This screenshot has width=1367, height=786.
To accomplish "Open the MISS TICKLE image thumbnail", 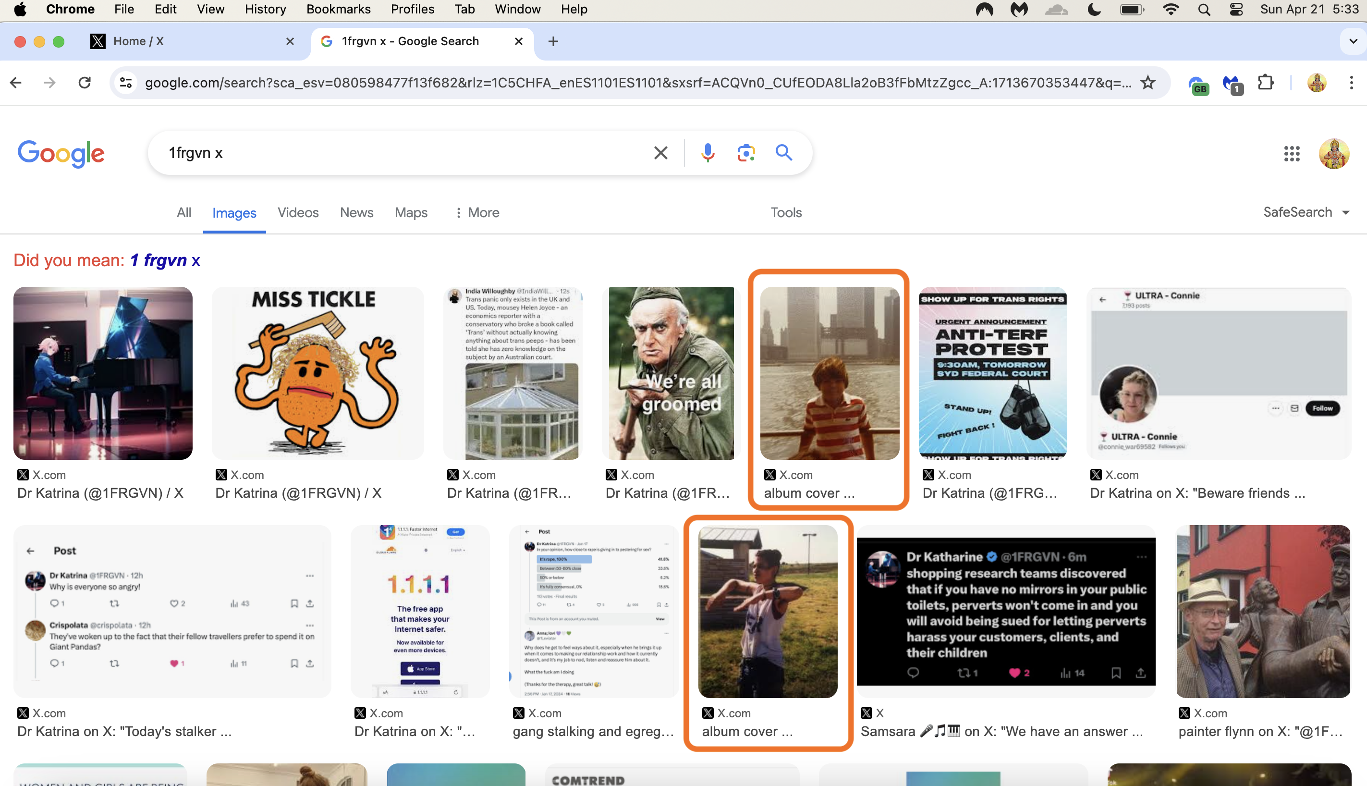I will coord(317,373).
